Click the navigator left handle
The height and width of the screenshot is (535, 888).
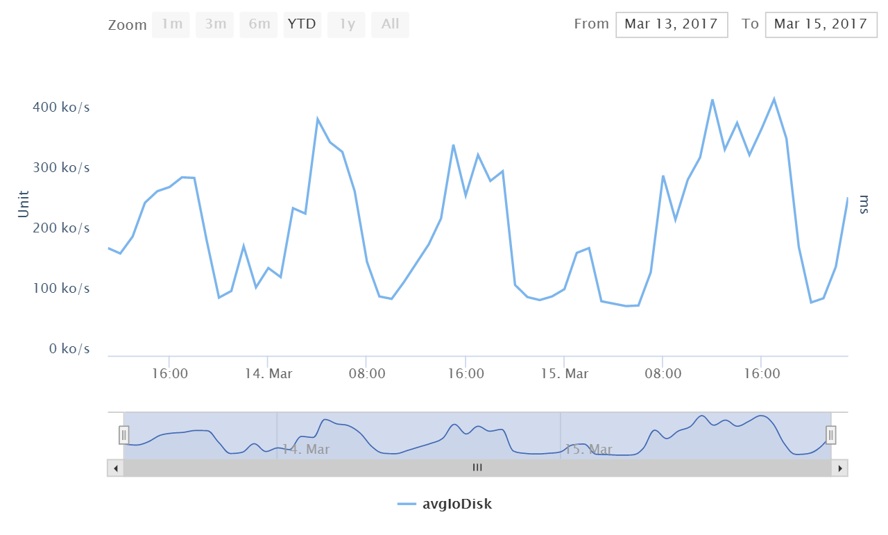point(123,435)
